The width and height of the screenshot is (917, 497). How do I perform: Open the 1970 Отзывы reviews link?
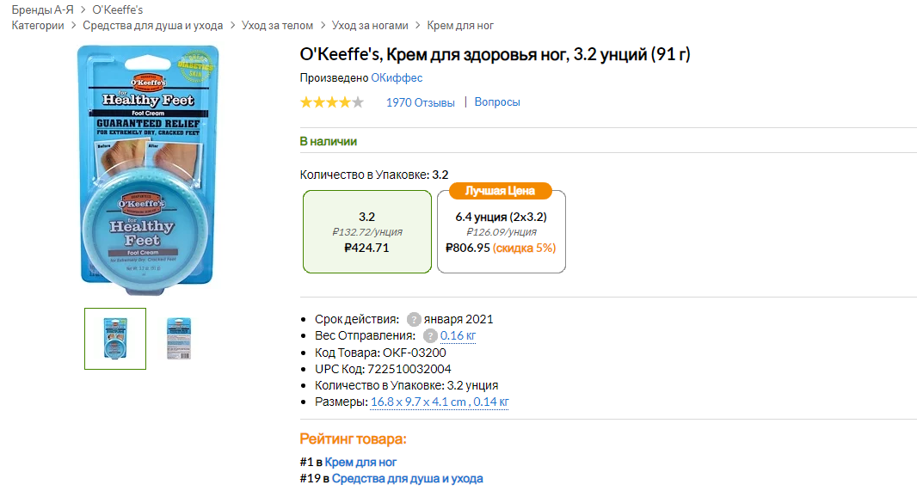[x=420, y=102]
